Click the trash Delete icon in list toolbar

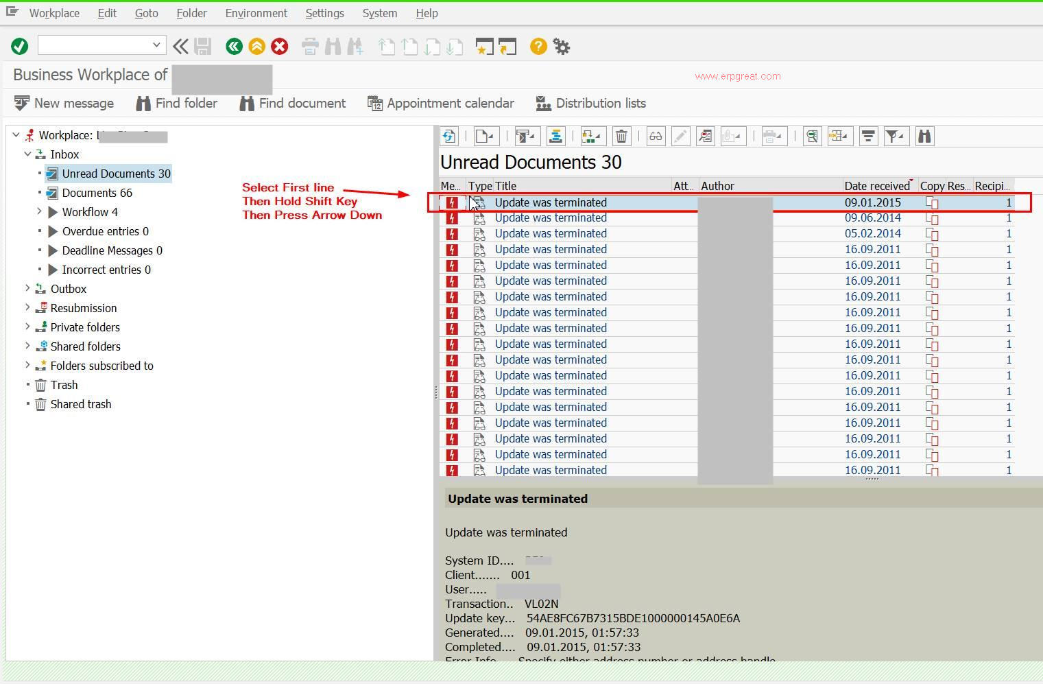pos(621,137)
